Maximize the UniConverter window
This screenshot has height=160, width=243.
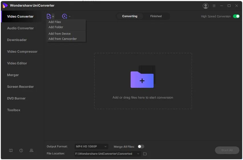click(229, 6)
